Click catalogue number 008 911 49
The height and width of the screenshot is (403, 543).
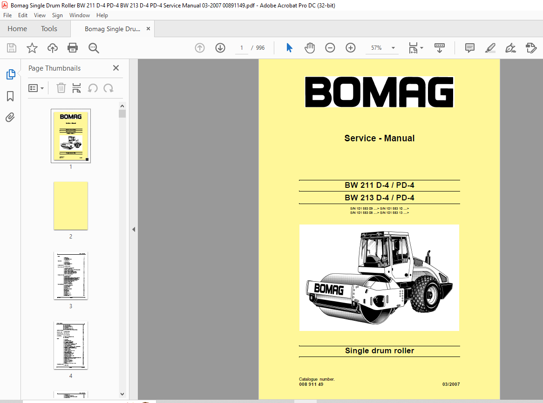(x=311, y=384)
